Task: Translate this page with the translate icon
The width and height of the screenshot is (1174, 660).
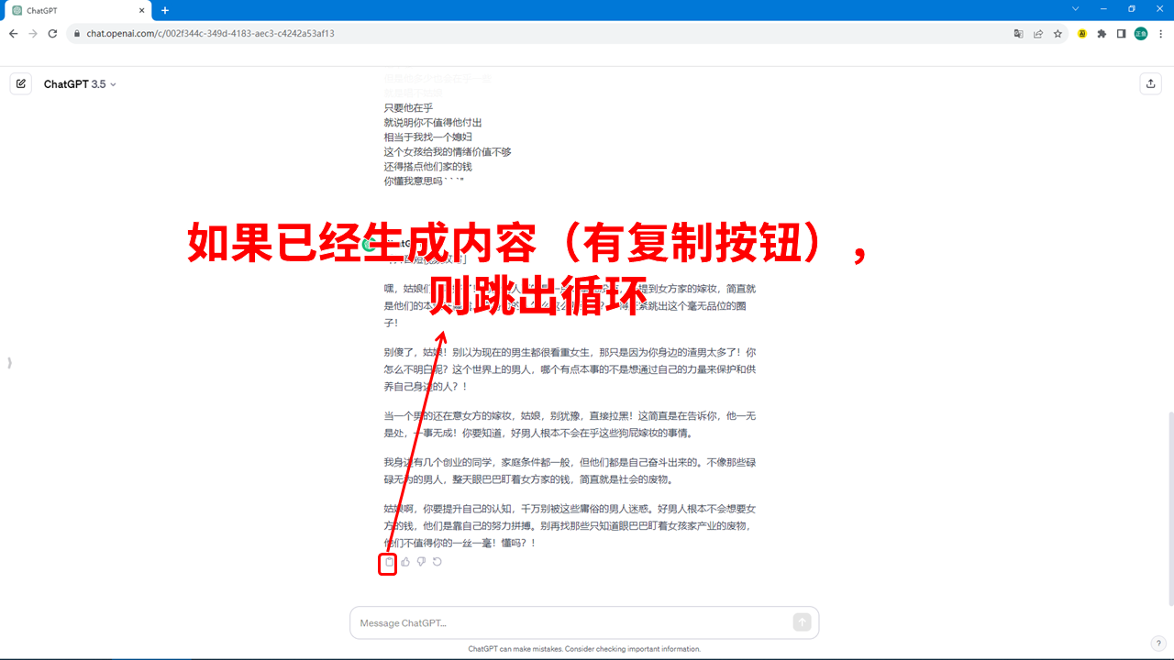Action: point(1018,34)
